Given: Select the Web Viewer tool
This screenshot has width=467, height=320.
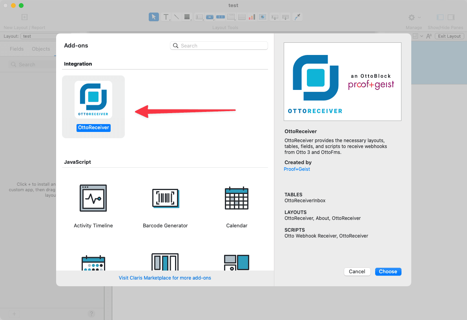Looking at the screenshot, I should coord(262,17).
